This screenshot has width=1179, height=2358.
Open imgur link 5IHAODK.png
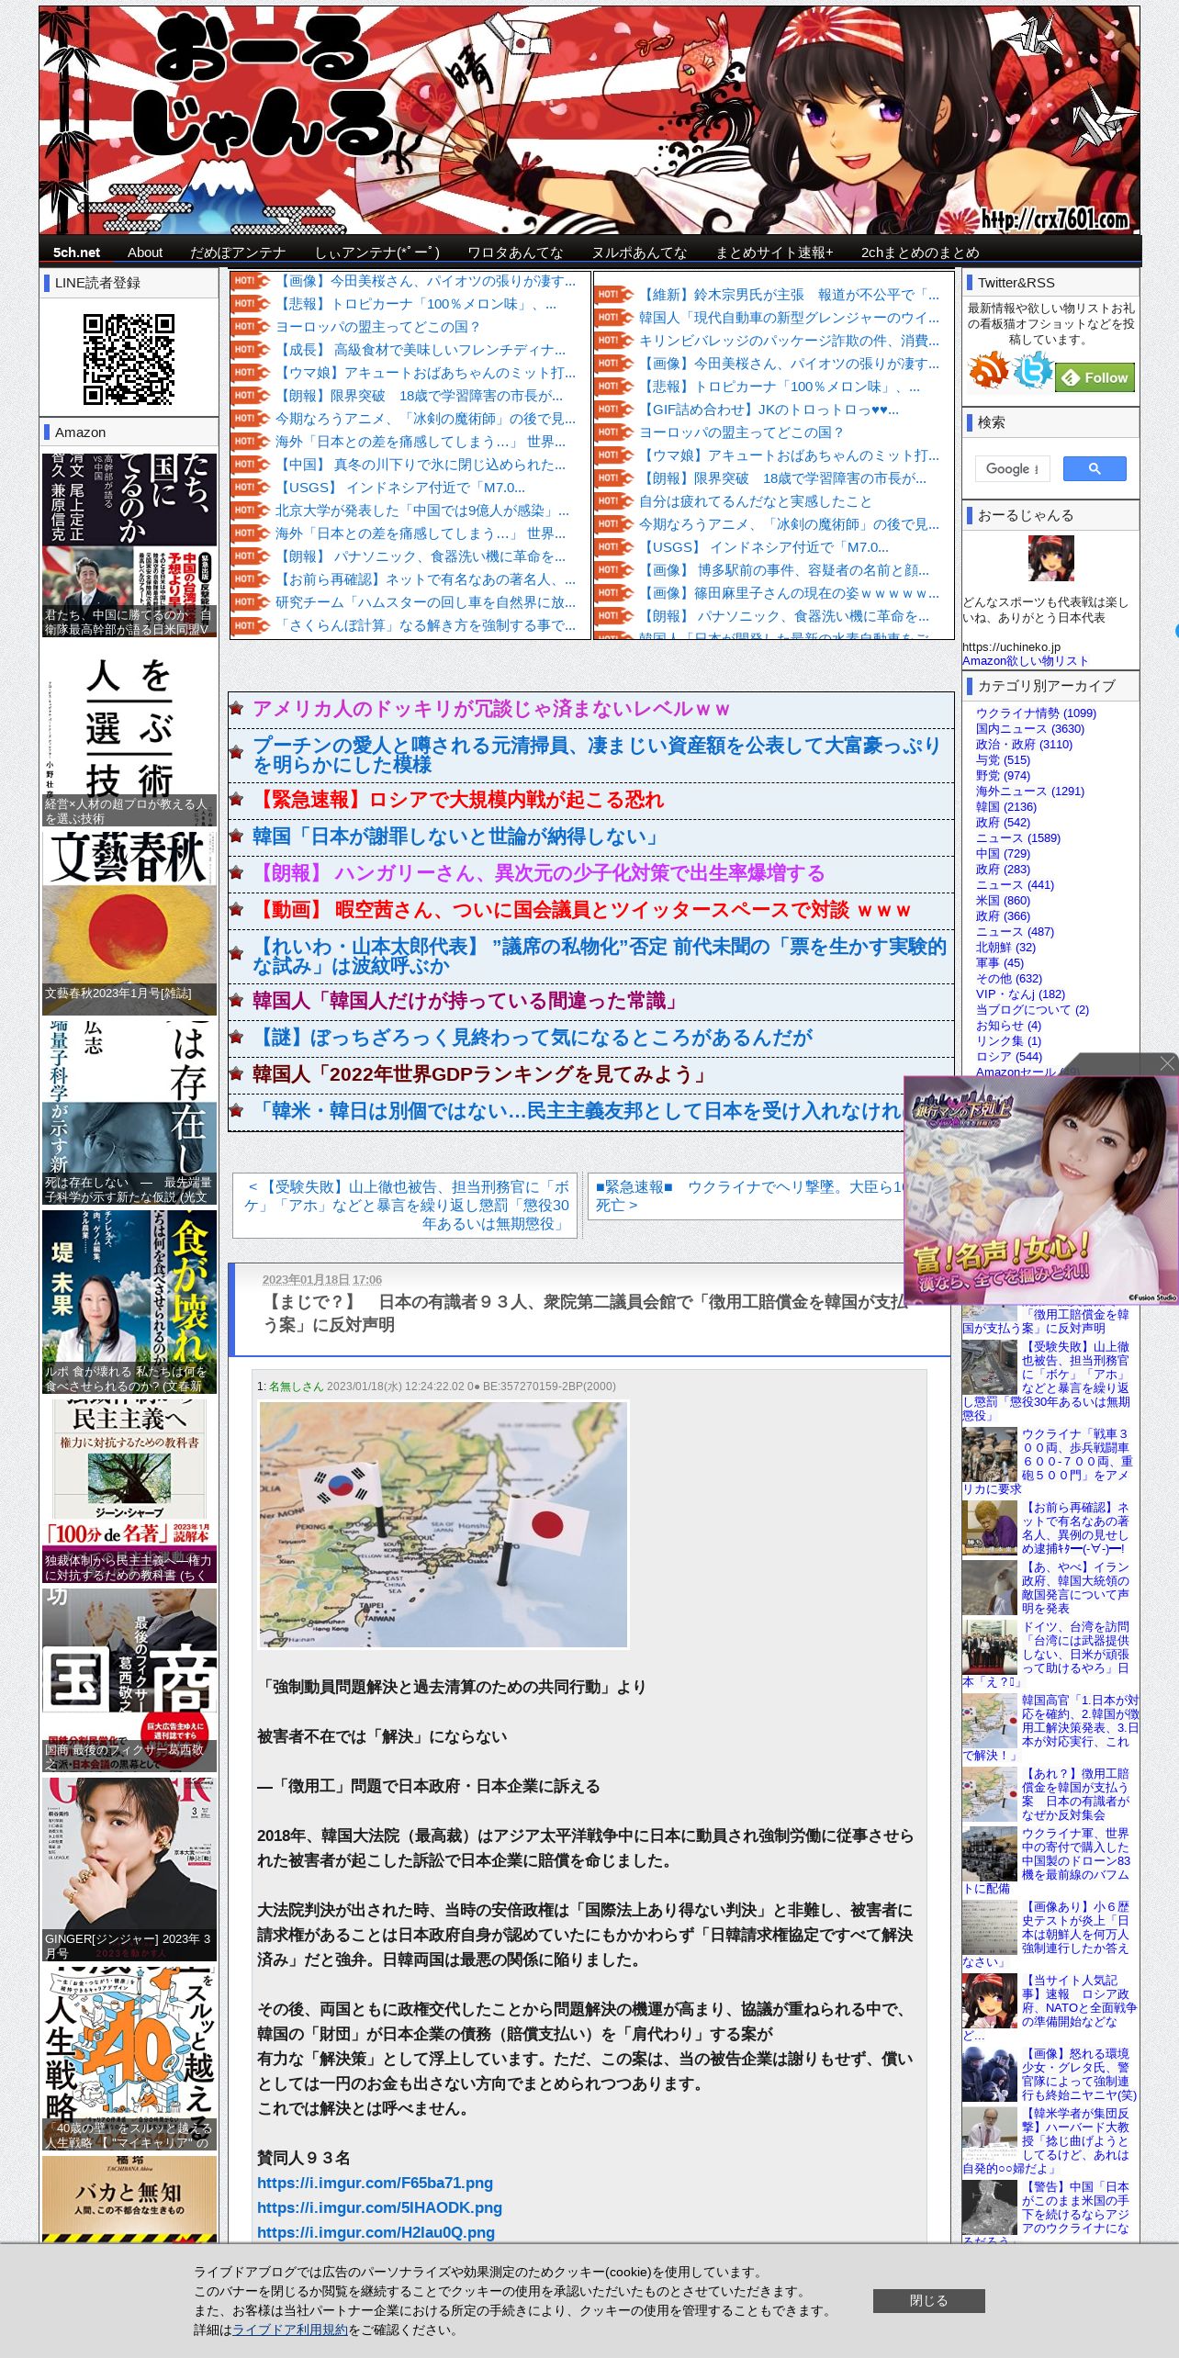(379, 2207)
